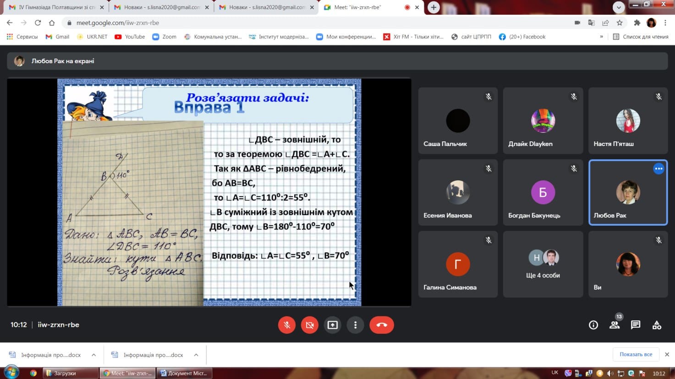Image resolution: width=675 pixels, height=379 pixels.
Task: Open the Ще 4 особи tile
Action: click(543, 264)
